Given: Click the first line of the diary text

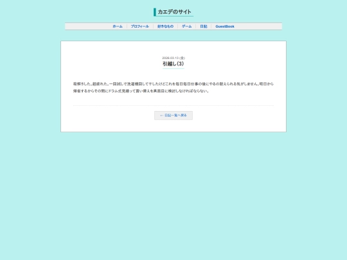Looking at the screenshot, I should tap(173, 84).
